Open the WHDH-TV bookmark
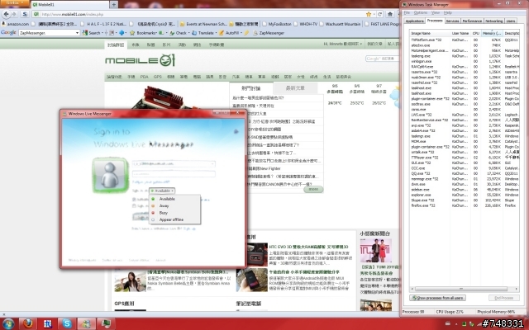Viewport: 529px width, 330px height. [x=305, y=24]
